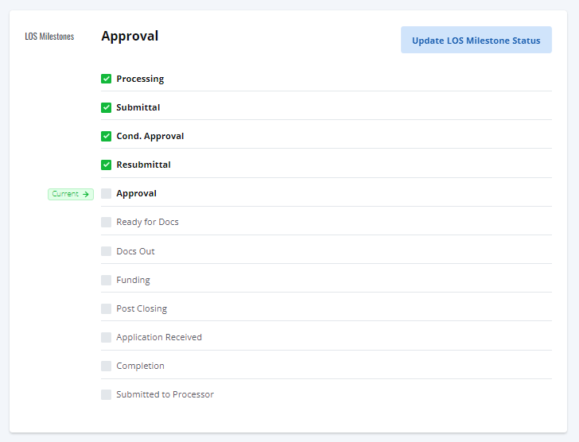The width and height of the screenshot is (579, 442).
Task: Click the Current arrow badge
Action: [71, 194]
